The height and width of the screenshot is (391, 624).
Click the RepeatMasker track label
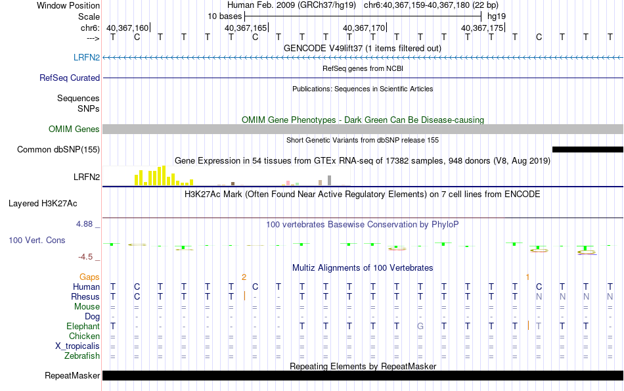pos(72,375)
